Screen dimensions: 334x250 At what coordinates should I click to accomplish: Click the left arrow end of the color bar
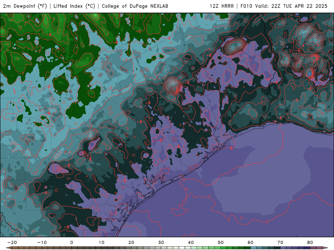pos(9,248)
